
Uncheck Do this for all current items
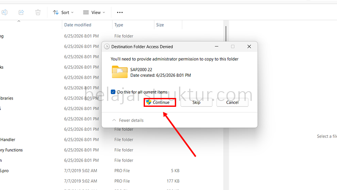click(x=113, y=92)
